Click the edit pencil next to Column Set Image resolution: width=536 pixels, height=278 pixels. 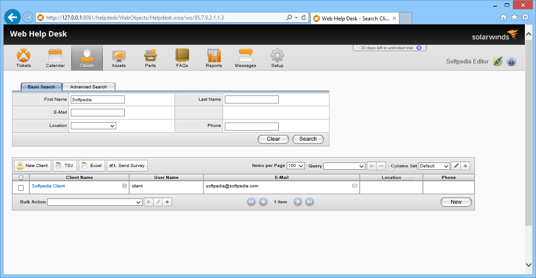[x=456, y=166]
